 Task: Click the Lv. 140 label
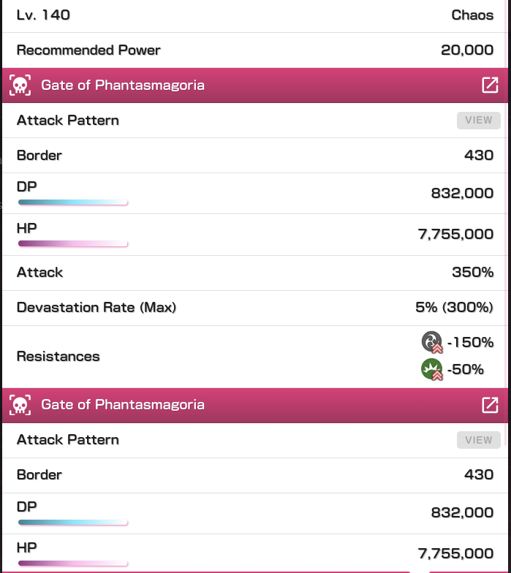pos(43,15)
